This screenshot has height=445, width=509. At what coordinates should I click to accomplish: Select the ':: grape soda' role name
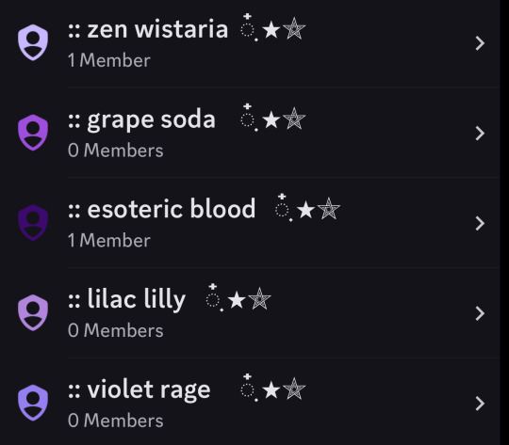141,120
